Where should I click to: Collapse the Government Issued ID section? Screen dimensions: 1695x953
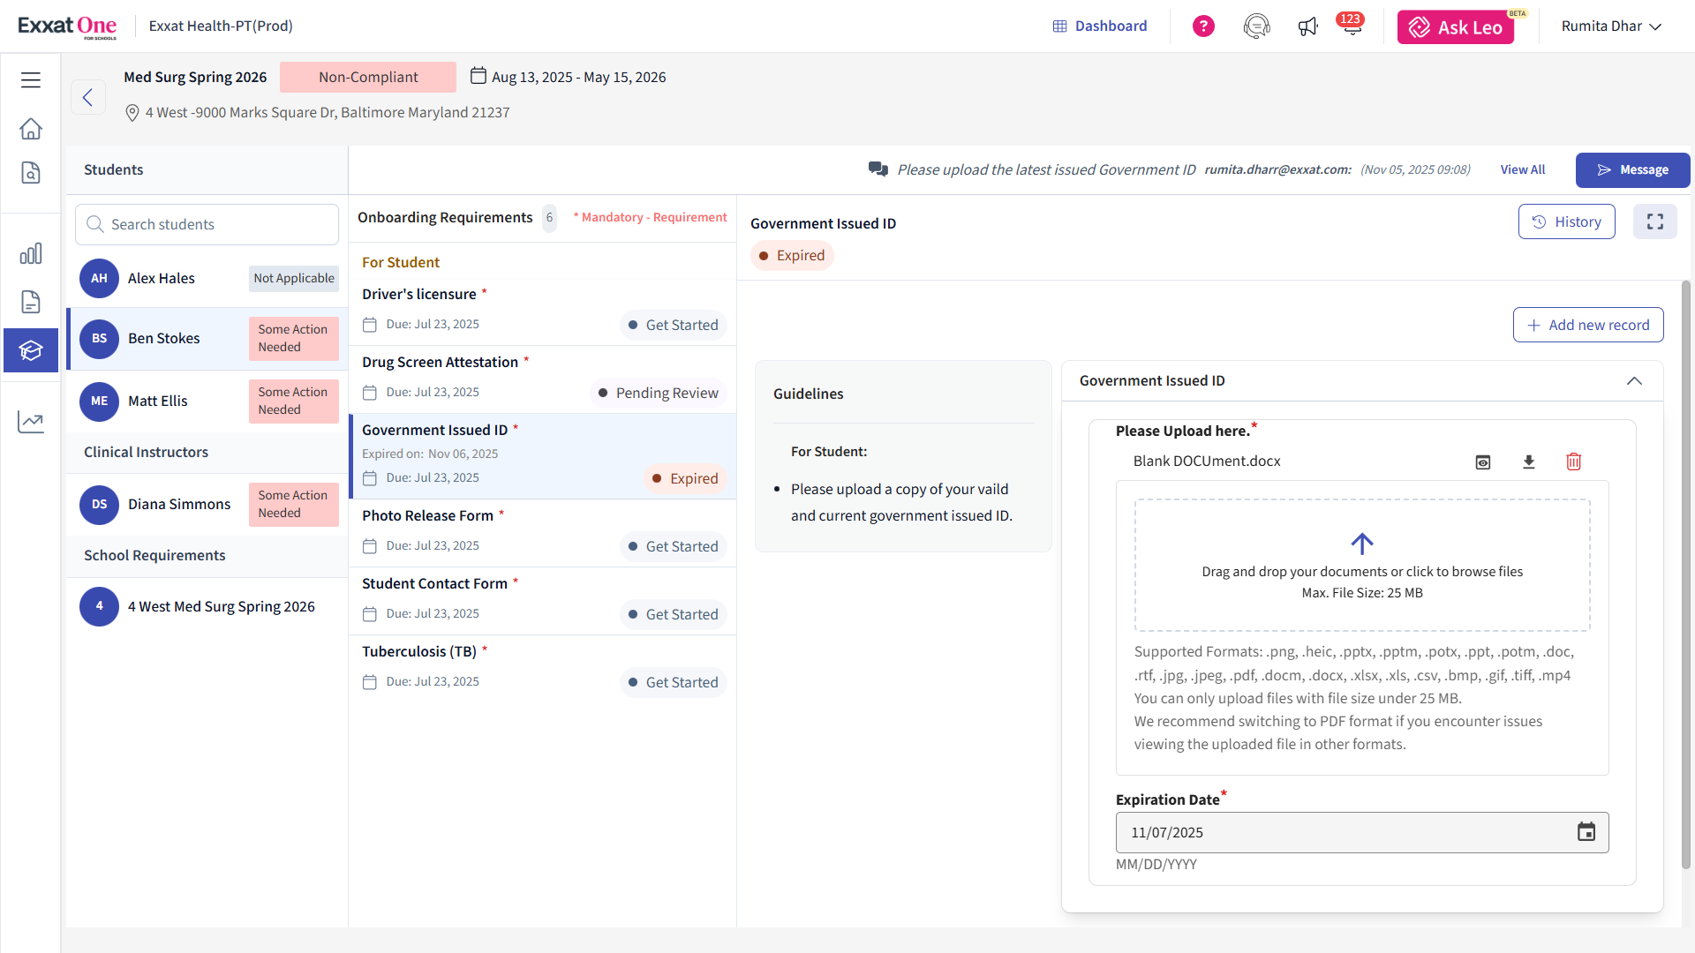click(x=1634, y=381)
